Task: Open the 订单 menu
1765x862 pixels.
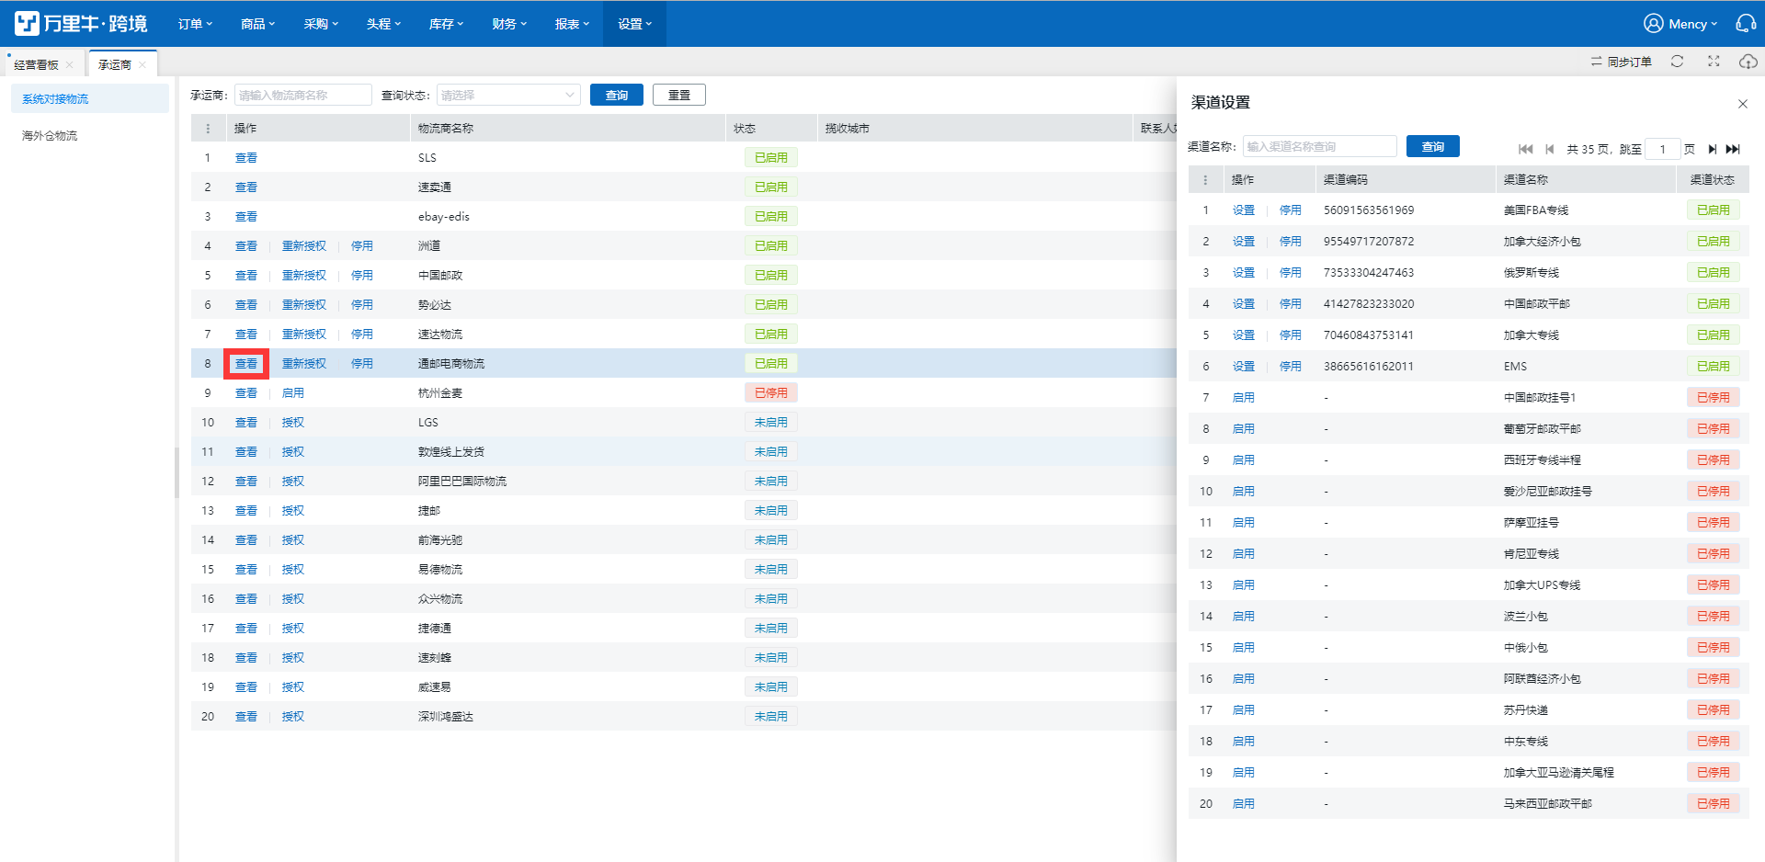Action: point(195,24)
